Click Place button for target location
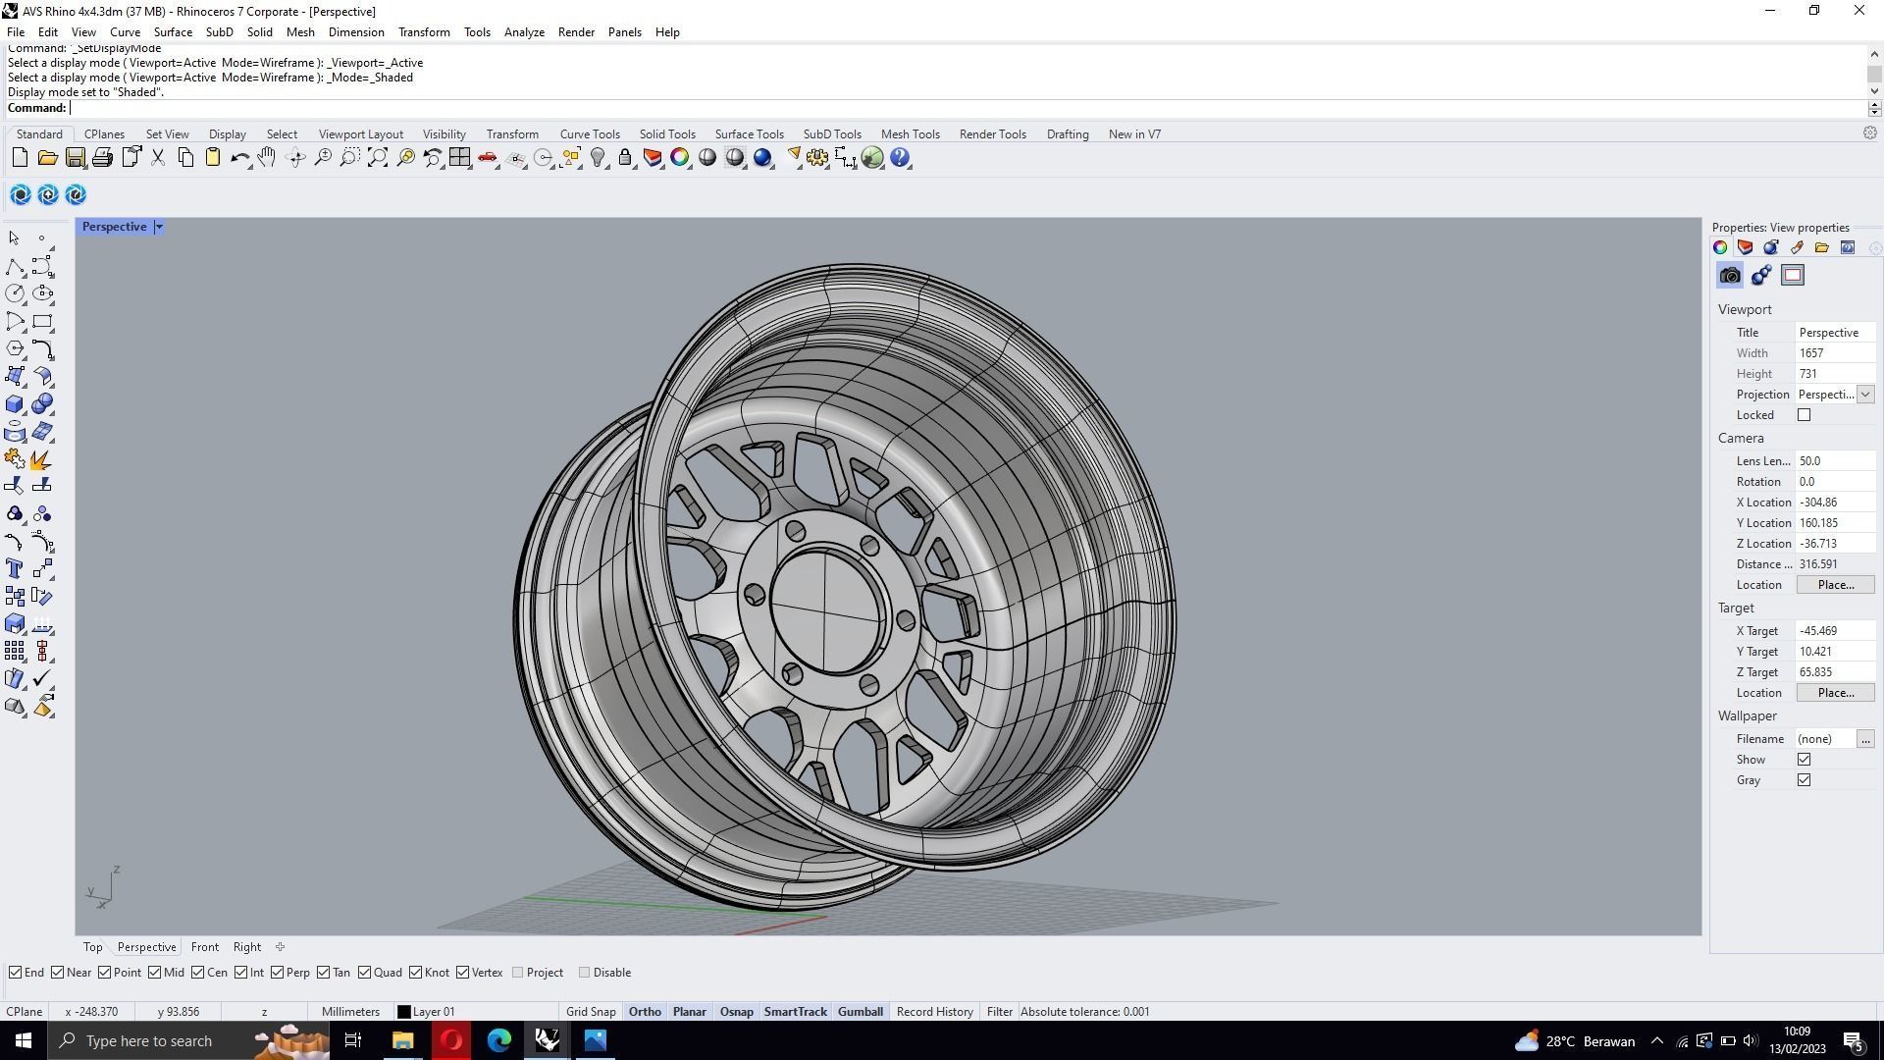The image size is (1884, 1060). [1835, 693]
